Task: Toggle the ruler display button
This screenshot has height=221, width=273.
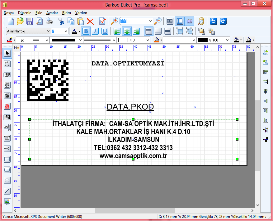Action: 190,21
